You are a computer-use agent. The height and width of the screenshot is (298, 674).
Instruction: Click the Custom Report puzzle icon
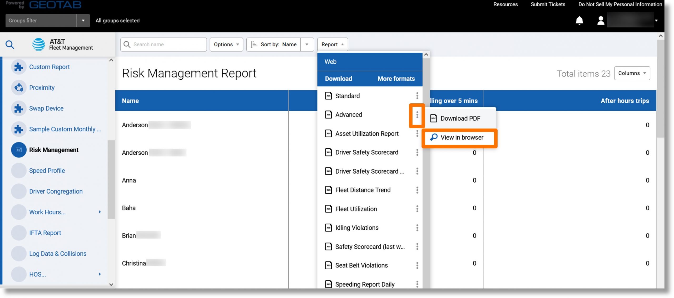click(x=19, y=67)
